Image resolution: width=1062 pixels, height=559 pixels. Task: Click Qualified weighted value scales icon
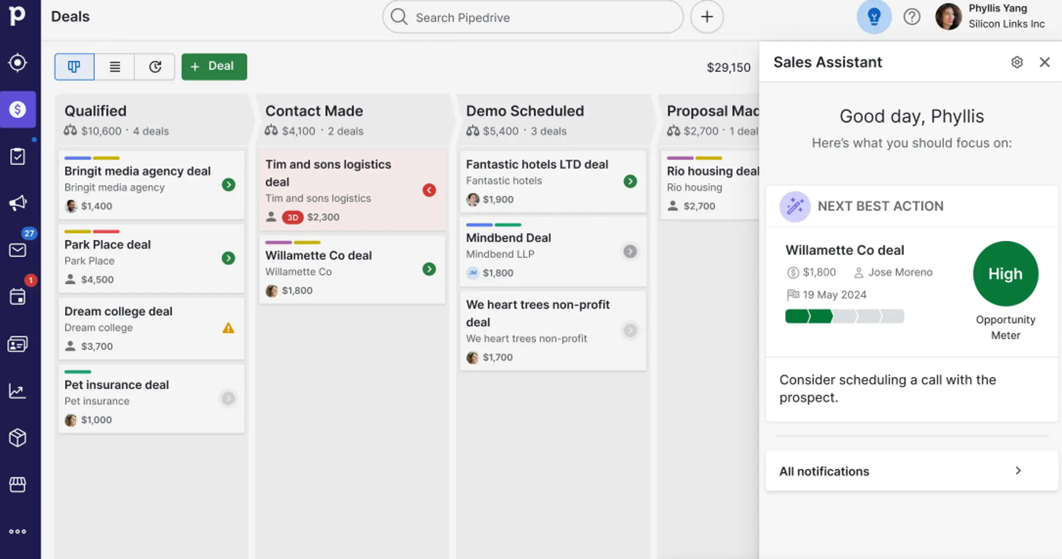pyautogui.click(x=70, y=130)
